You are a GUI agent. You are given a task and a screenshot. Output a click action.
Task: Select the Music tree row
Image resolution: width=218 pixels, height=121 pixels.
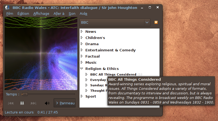pyautogui.click(x=120, y=62)
